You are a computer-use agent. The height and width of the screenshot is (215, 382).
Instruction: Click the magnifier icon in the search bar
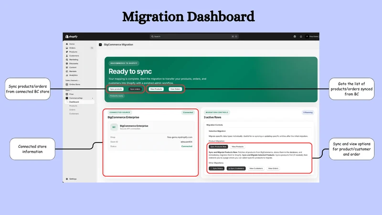point(152,37)
